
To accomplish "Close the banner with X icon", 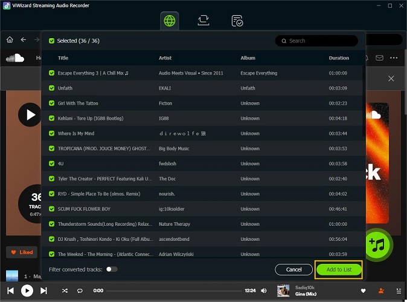I will (x=391, y=79).
